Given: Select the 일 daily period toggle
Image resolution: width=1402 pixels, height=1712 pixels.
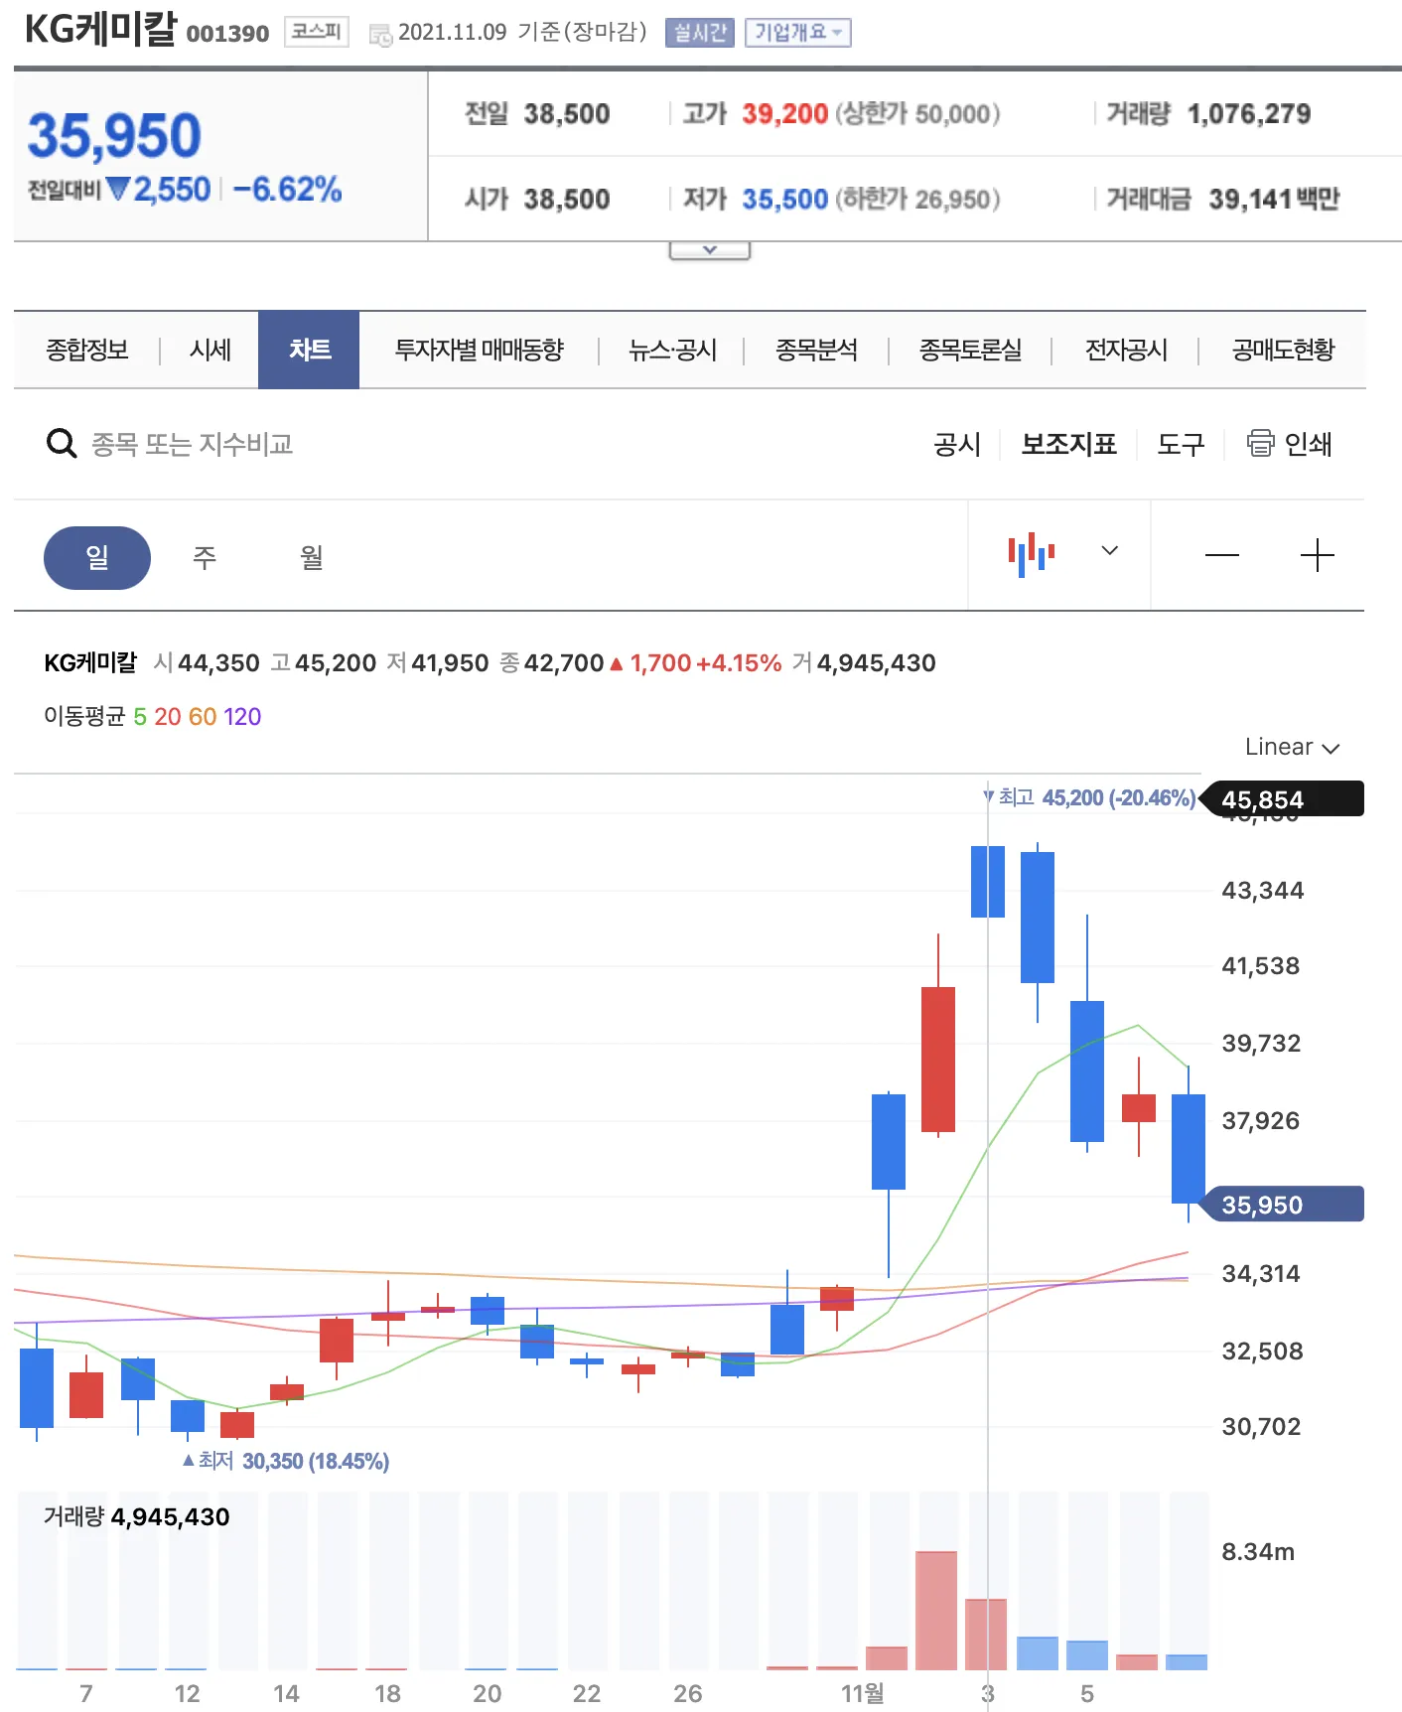Looking at the screenshot, I should pos(97,557).
